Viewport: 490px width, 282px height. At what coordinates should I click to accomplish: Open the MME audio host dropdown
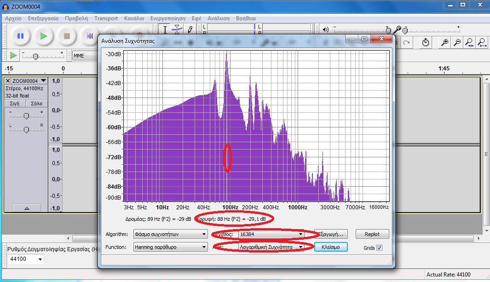85,56
